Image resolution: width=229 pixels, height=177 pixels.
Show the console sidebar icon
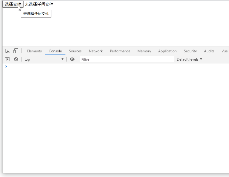[x=7, y=59]
